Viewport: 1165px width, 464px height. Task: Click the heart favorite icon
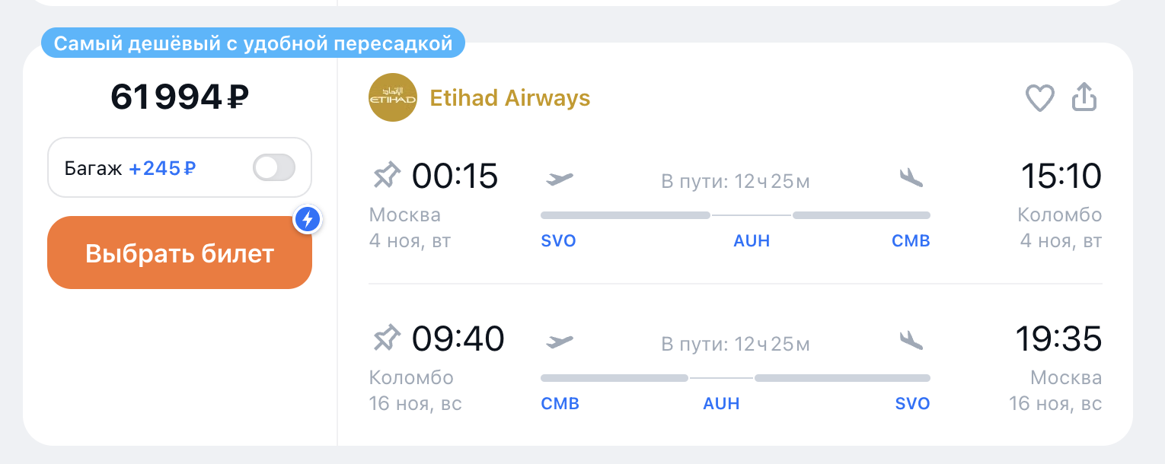1040,98
